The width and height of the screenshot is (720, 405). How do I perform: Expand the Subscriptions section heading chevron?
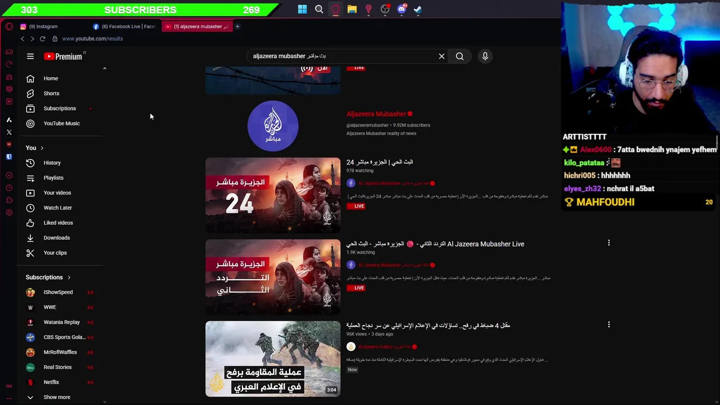[x=69, y=277]
